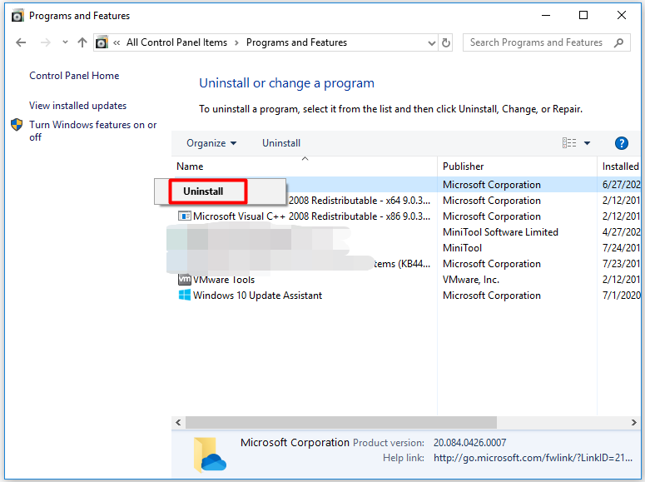The width and height of the screenshot is (645, 482).
Task: Click the VMware Tools program icon
Action: tap(185, 280)
